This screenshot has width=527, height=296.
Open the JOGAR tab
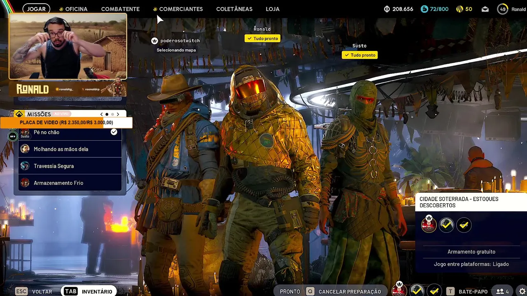click(x=36, y=9)
